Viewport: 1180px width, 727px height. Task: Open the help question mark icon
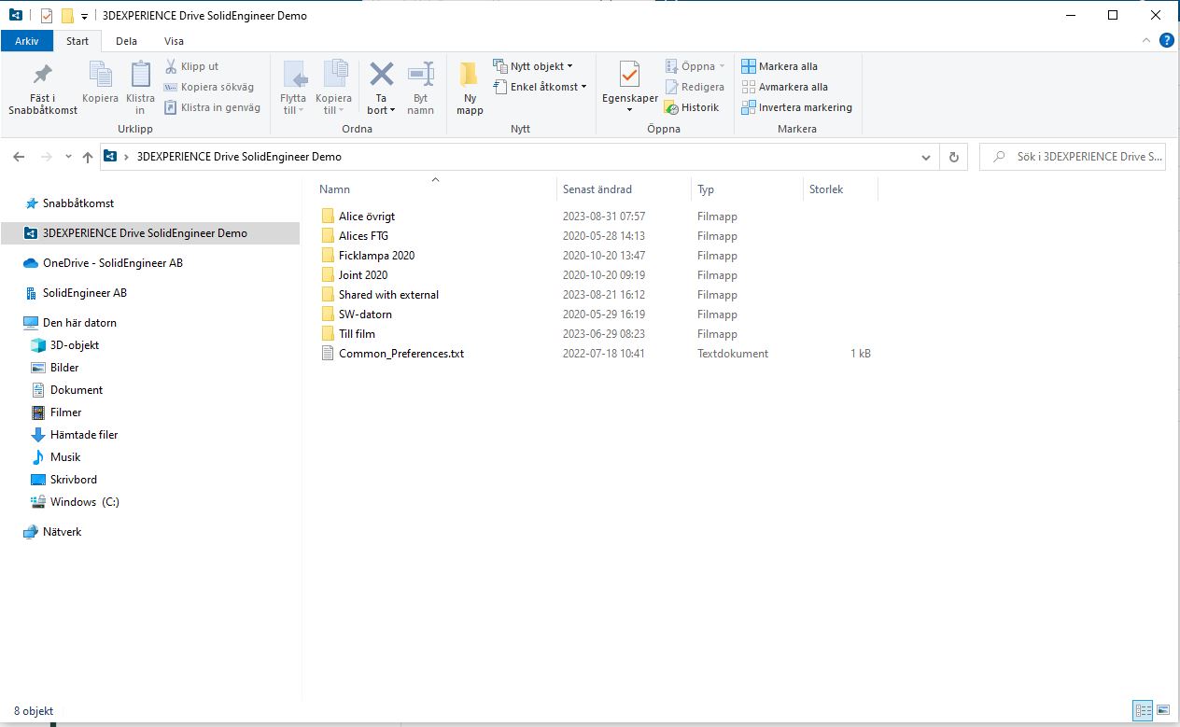point(1166,41)
